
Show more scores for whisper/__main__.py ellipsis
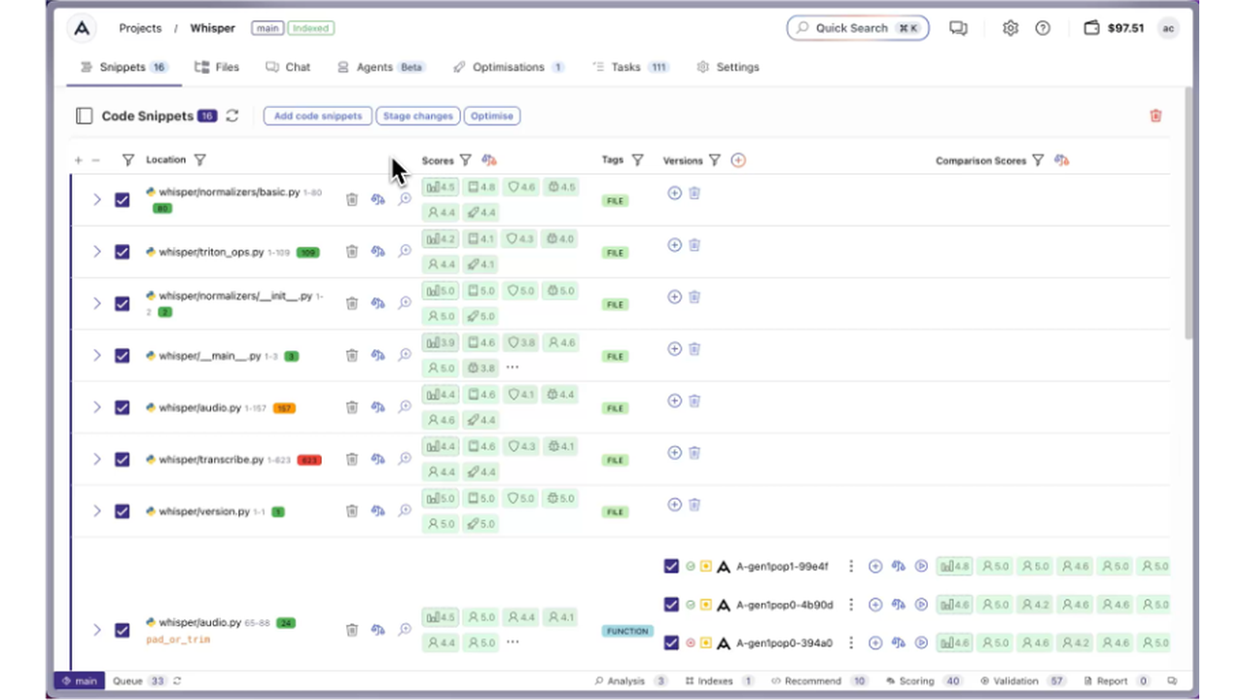pos(513,367)
